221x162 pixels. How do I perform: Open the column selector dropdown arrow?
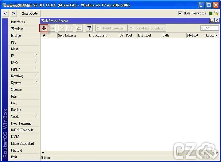(217, 35)
